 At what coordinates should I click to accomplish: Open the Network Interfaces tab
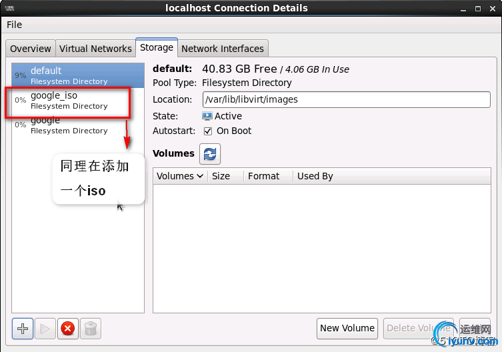point(223,49)
